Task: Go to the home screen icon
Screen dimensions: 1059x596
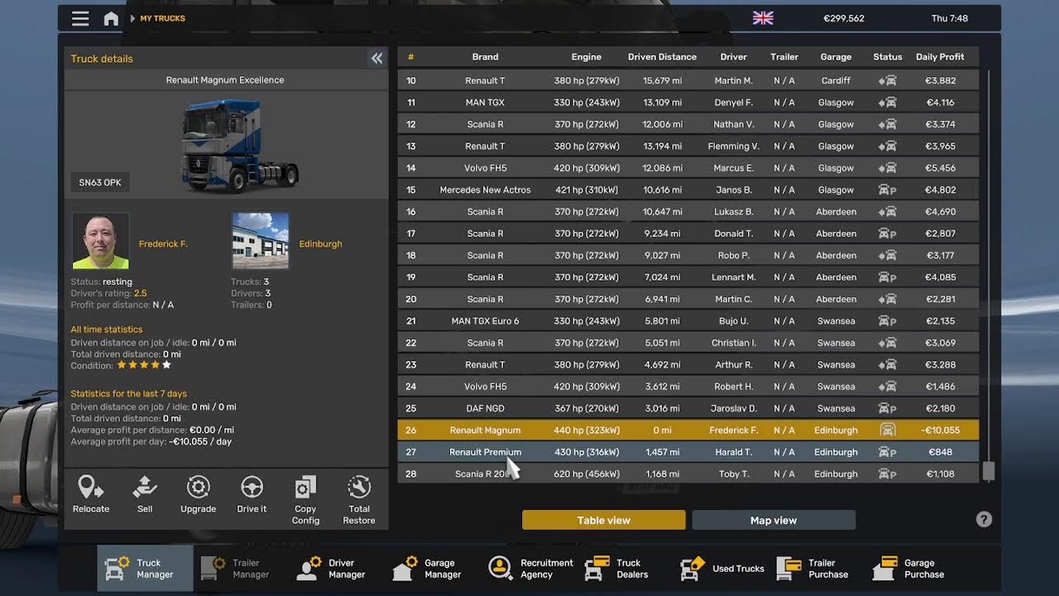Action: pyautogui.click(x=111, y=18)
